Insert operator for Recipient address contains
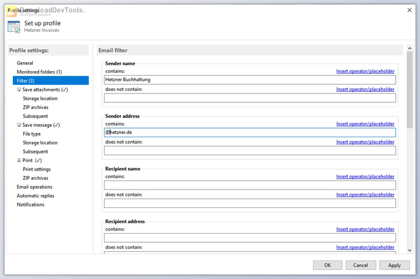The width and height of the screenshot is (420, 279). pos(365,229)
